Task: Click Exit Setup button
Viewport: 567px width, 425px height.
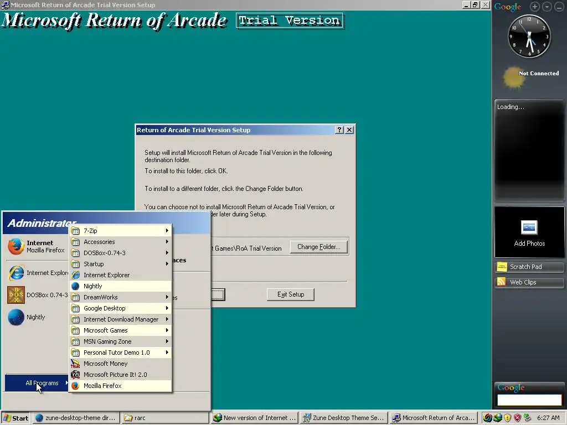Action: coord(290,294)
